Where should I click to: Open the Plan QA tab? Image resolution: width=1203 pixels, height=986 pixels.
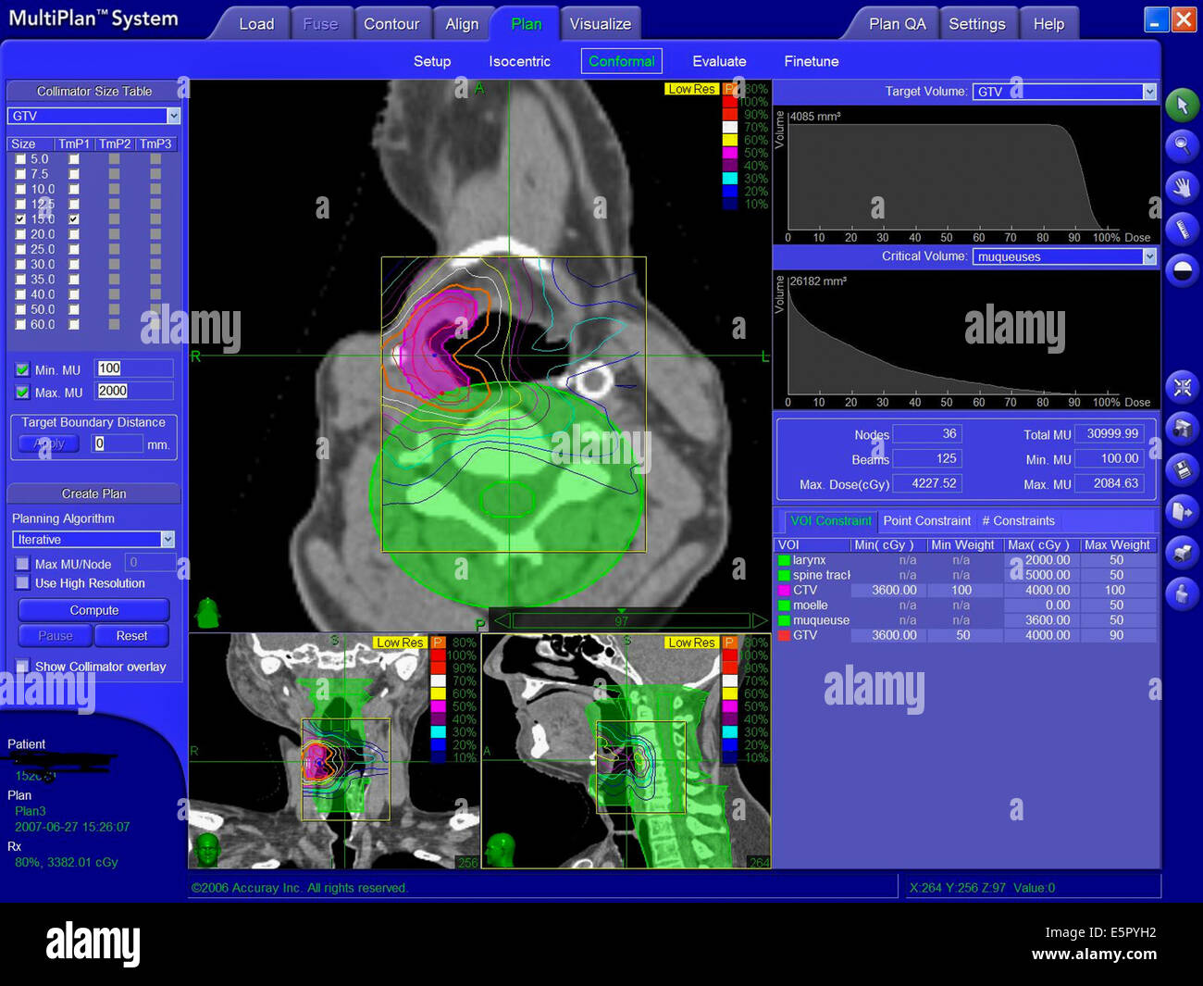point(897,24)
